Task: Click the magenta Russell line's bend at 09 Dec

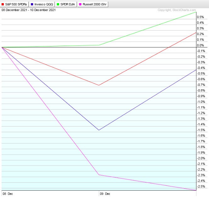Action: pos(99,175)
